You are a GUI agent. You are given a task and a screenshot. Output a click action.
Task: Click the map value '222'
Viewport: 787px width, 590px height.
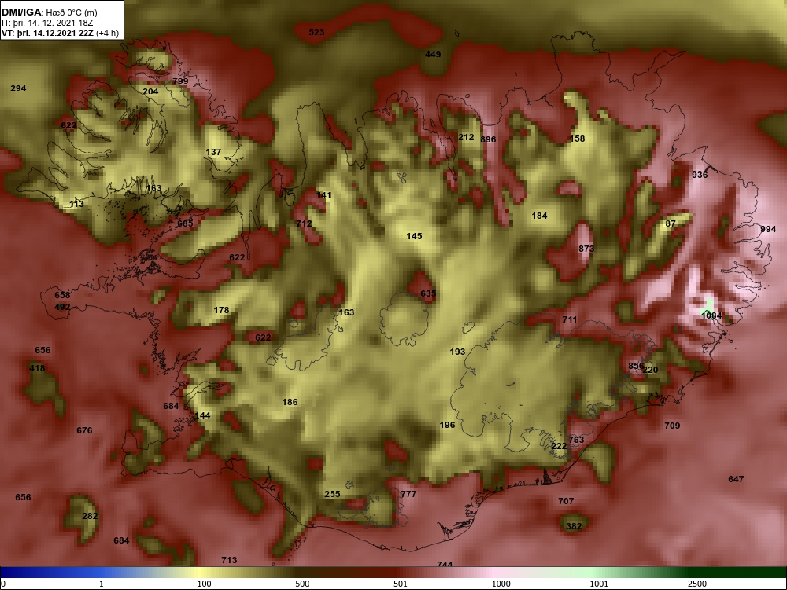[x=559, y=447]
